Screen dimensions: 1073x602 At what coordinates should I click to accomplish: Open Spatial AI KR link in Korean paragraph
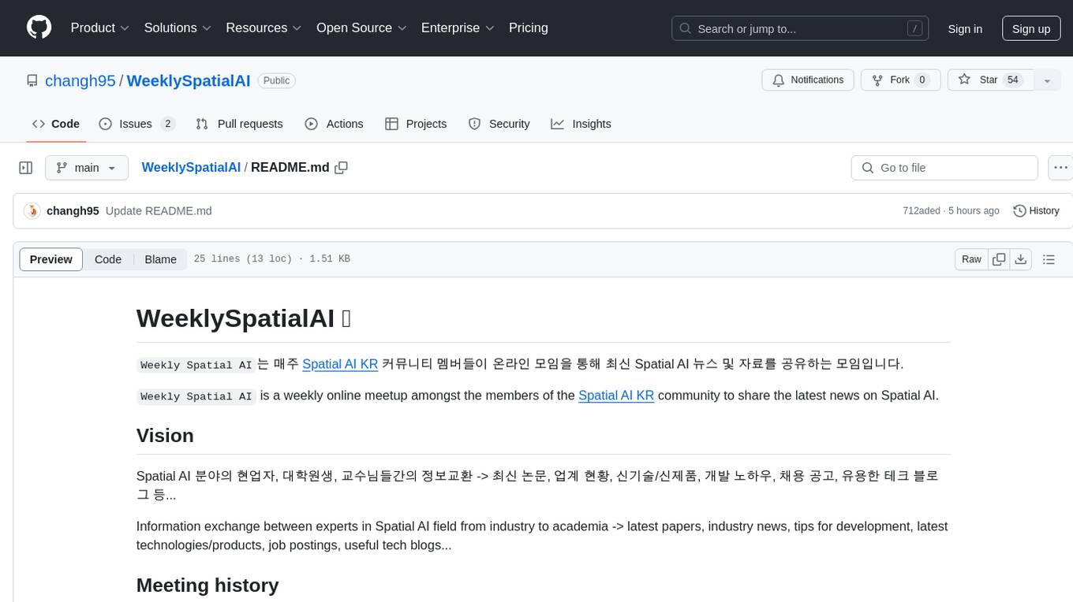point(340,364)
